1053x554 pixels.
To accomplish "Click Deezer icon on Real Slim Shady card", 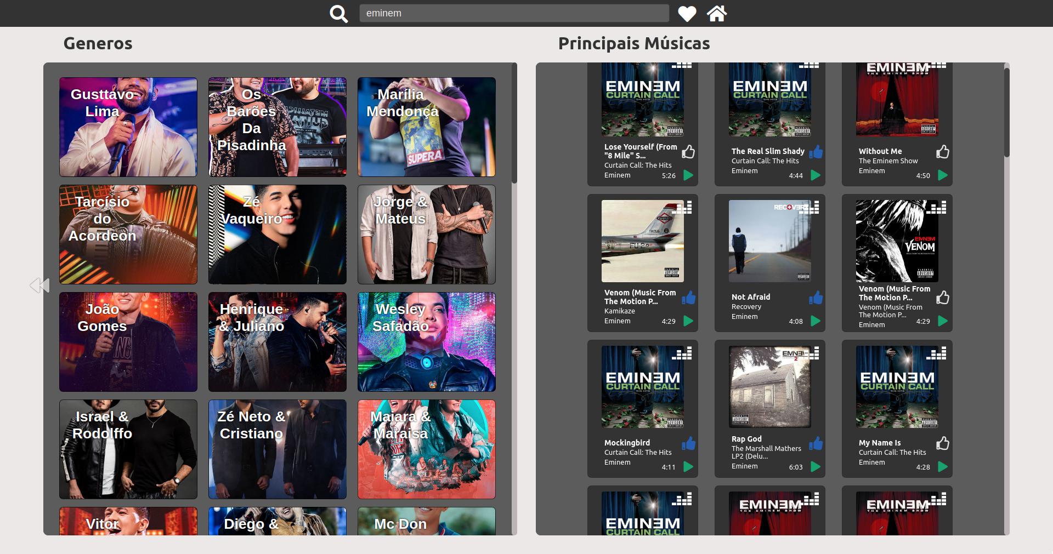I will [x=809, y=65].
